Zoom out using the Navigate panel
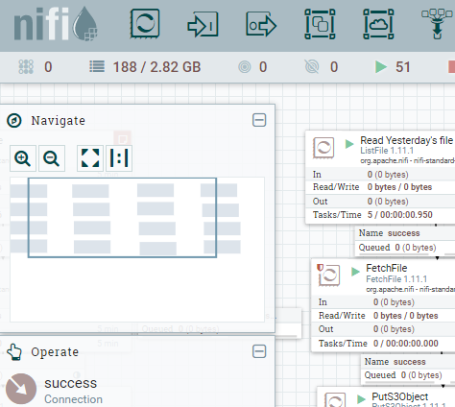Viewport: 455px width, 407px height. pos(52,158)
